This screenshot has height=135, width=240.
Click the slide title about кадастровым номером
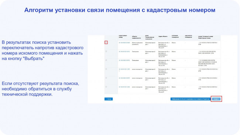120,10
